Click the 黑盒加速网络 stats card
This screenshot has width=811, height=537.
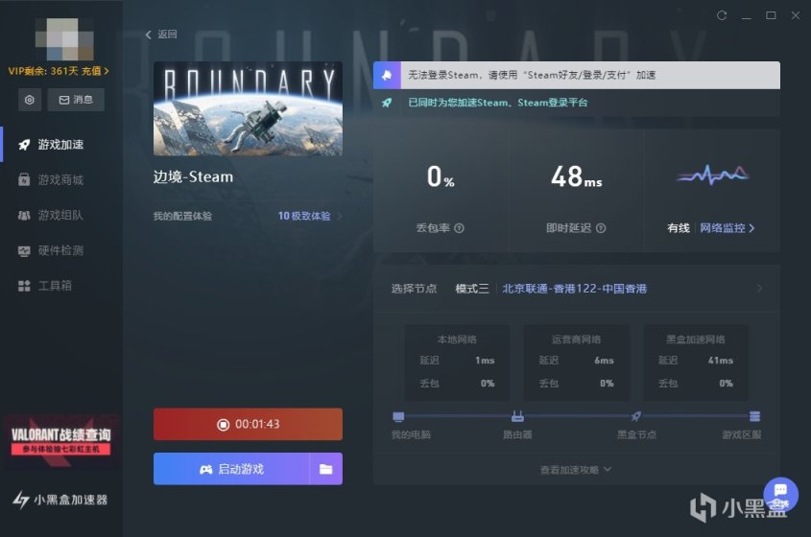[x=696, y=362]
